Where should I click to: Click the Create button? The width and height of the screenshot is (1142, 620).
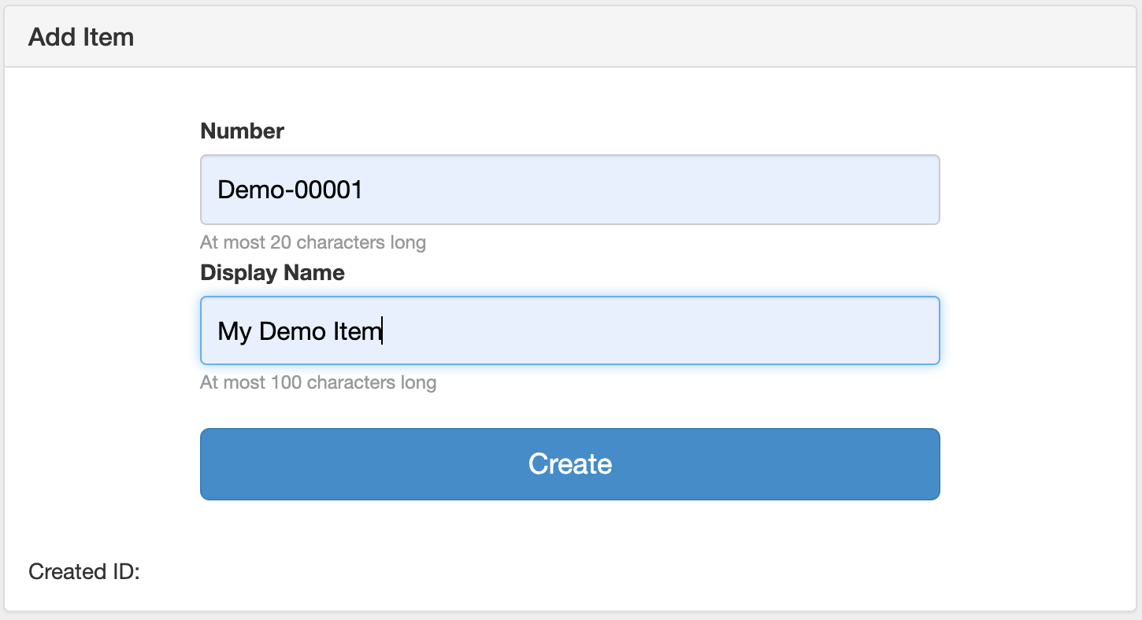pos(569,464)
